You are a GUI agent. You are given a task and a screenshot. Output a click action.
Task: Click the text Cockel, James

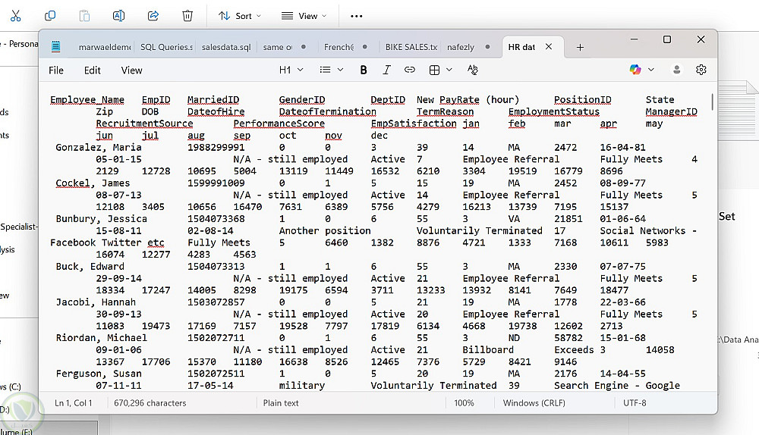[93, 183]
